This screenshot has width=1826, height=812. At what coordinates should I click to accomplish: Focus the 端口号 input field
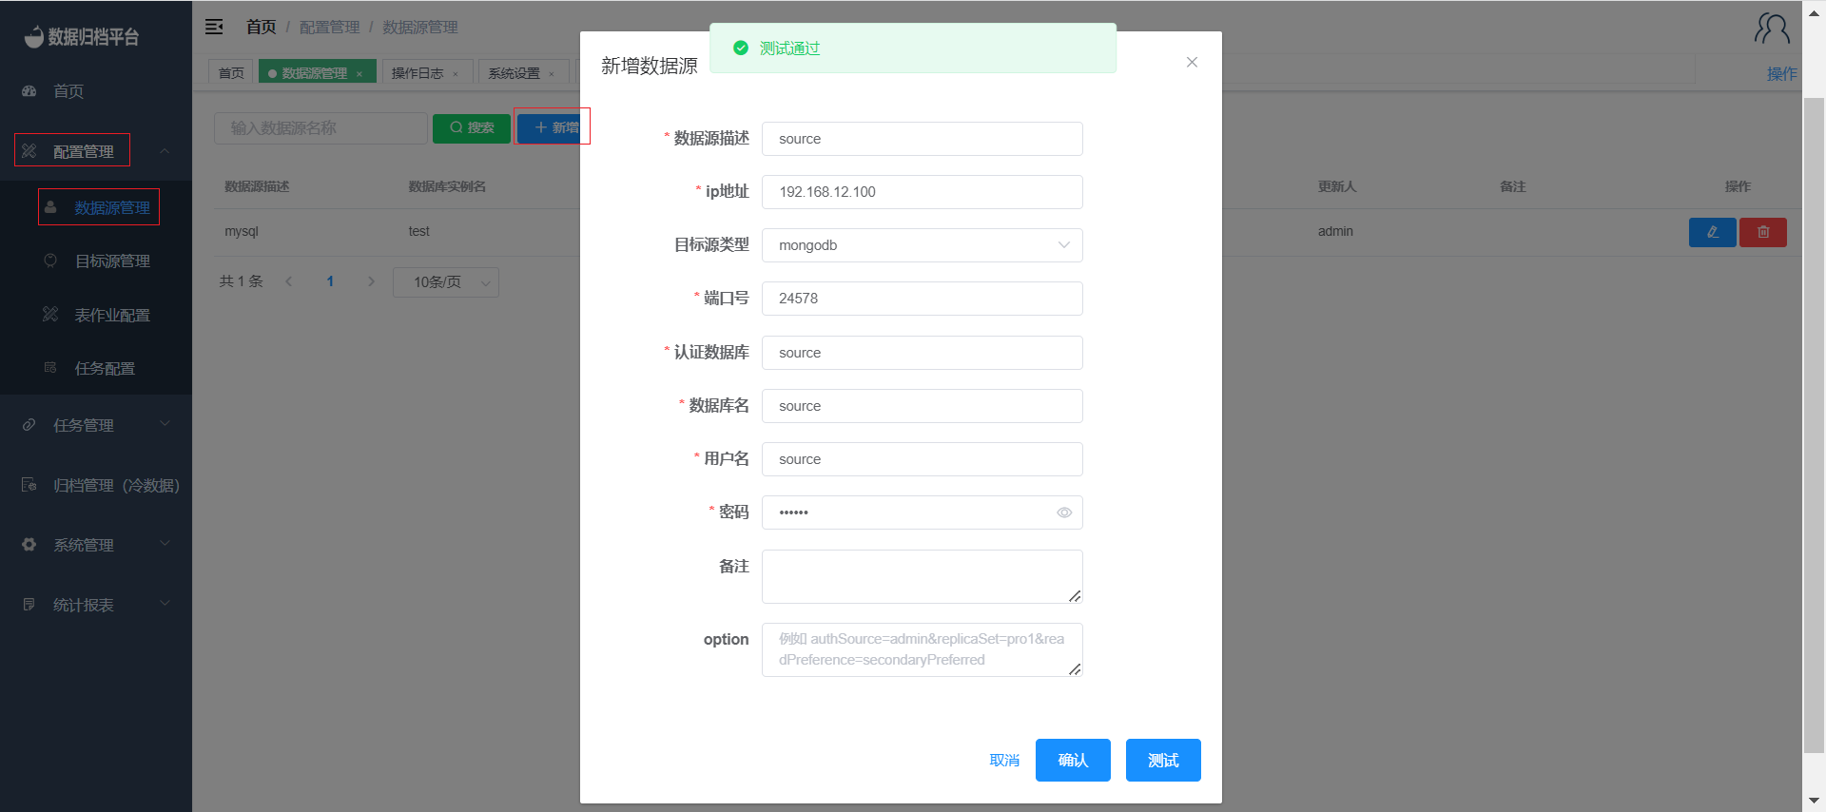[922, 299]
